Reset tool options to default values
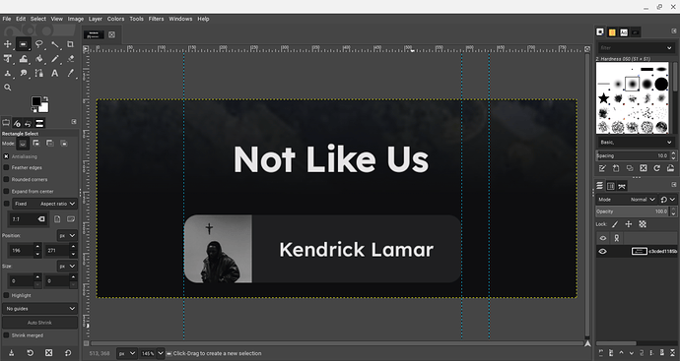 (x=68, y=353)
